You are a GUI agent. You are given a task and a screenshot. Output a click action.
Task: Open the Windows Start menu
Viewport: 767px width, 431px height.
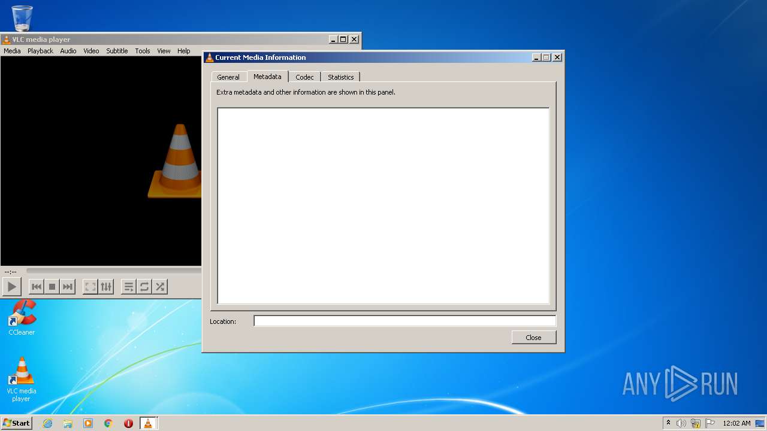point(16,423)
